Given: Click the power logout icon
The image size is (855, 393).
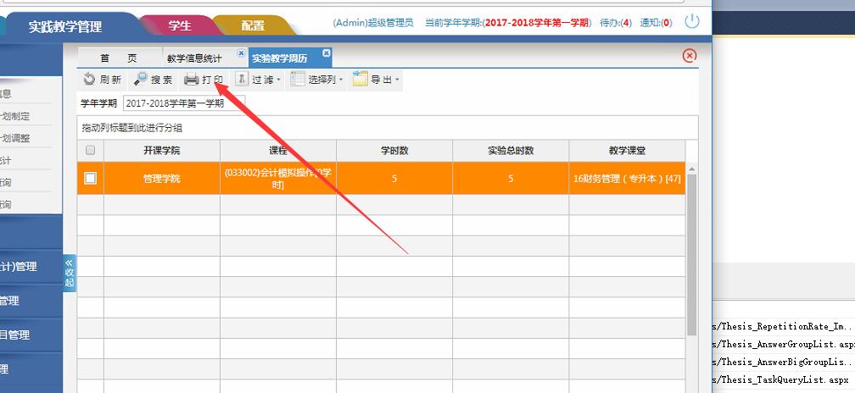Looking at the screenshot, I should pos(692,22).
